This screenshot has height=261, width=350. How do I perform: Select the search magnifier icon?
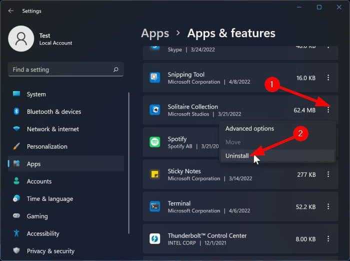click(x=116, y=69)
